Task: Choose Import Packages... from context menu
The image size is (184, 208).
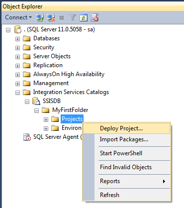Action: [x=127, y=139]
